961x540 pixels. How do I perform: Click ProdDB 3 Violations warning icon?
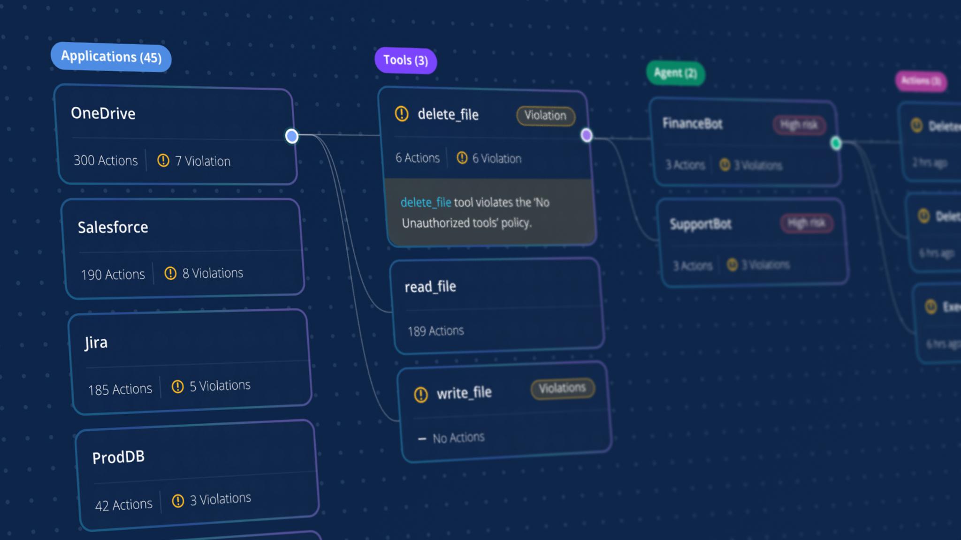(x=178, y=501)
